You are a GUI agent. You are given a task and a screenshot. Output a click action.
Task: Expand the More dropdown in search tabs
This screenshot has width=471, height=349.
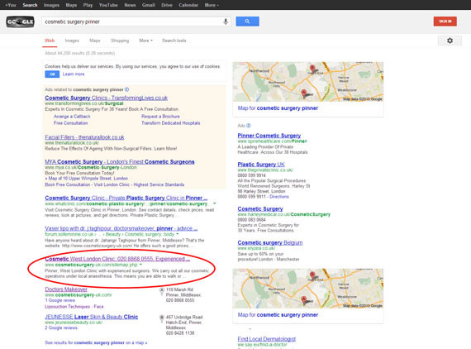pos(145,41)
